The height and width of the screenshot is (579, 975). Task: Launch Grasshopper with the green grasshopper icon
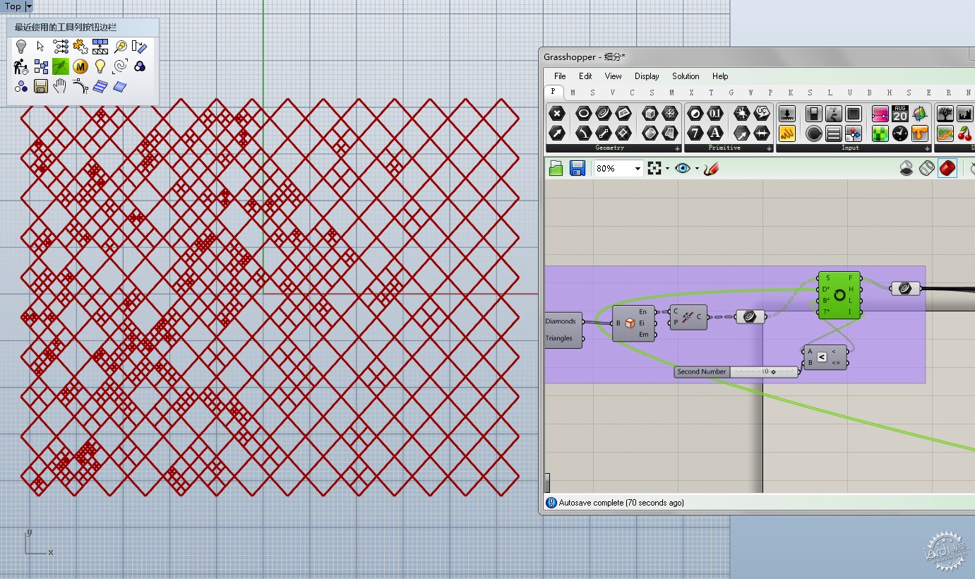(x=61, y=66)
